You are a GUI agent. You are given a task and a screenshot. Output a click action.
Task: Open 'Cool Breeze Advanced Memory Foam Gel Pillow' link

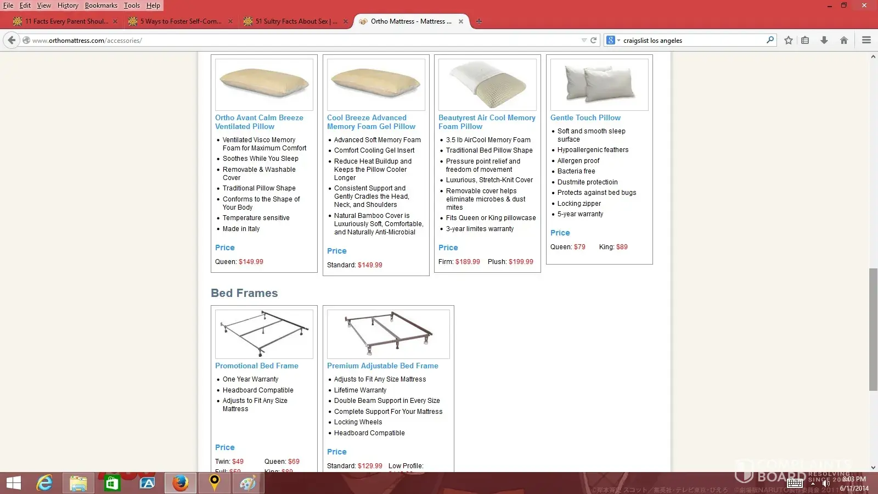[371, 122]
